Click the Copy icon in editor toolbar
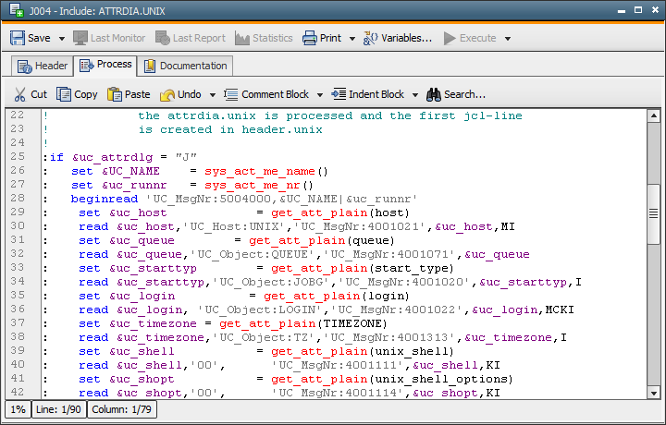Viewport: 666px width, 425px height. coord(64,94)
